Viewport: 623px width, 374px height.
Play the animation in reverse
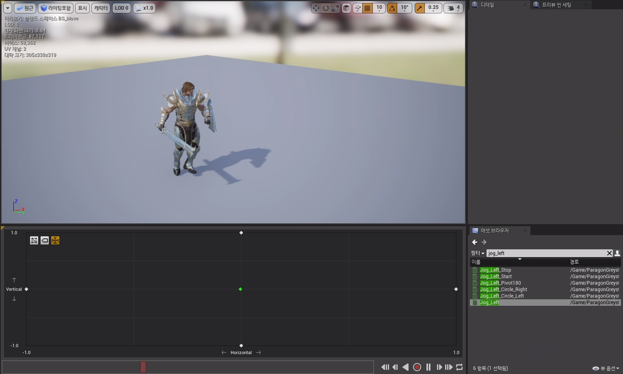pyautogui.click(x=405, y=367)
